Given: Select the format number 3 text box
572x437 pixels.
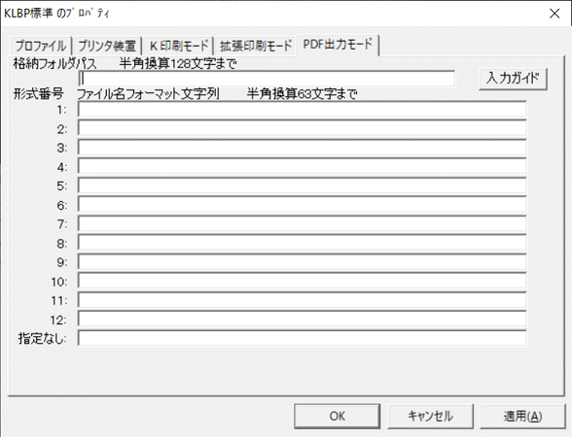Looking at the screenshot, I should (x=302, y=148).
